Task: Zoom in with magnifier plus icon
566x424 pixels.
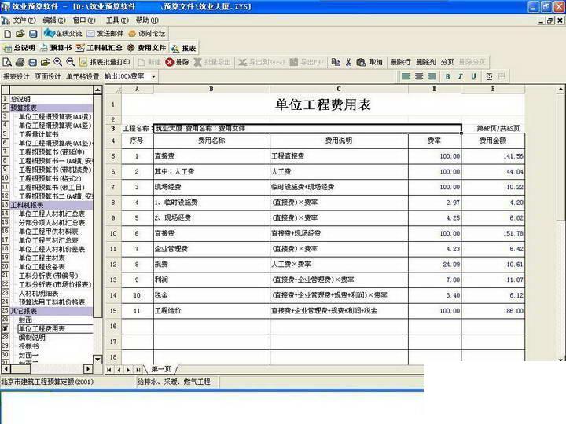Action: click(57, 62)
